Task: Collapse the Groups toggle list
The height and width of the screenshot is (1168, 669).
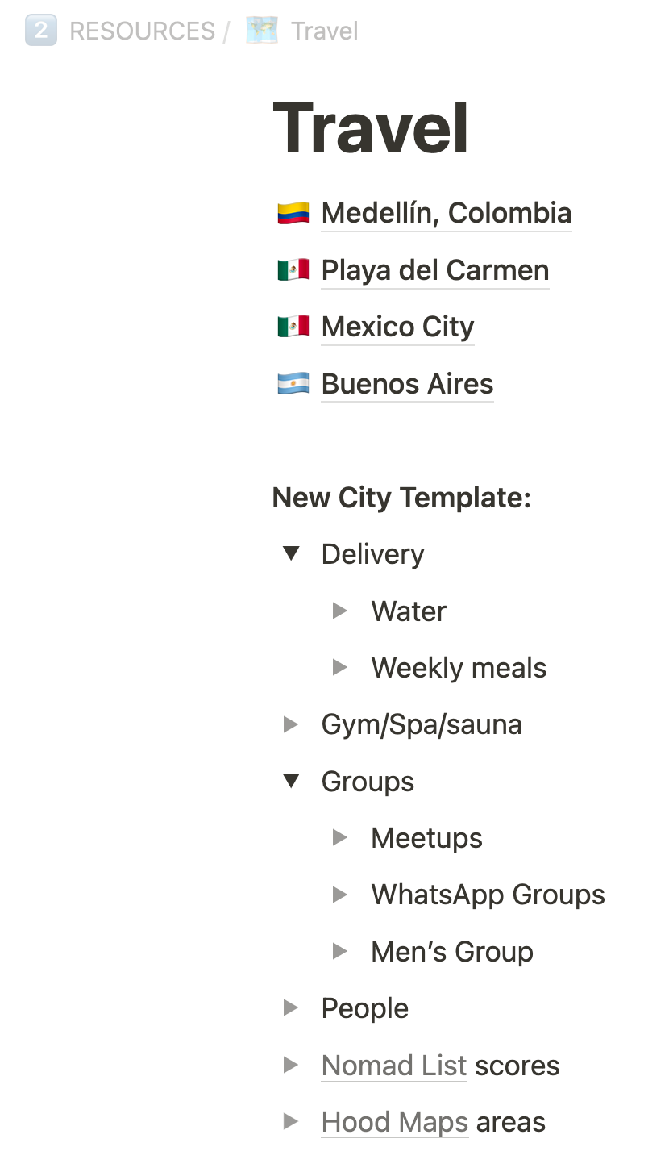Action: pos(291,781)
